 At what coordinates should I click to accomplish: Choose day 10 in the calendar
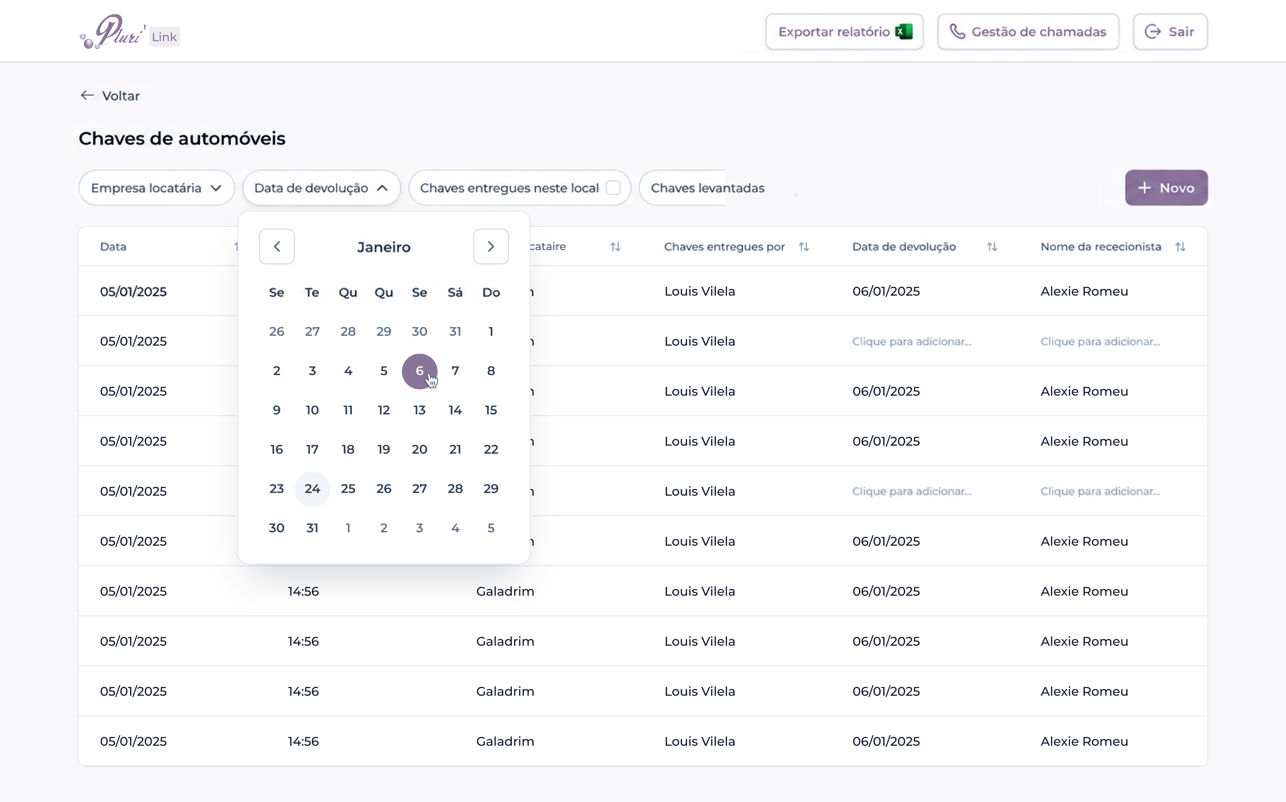312,411
